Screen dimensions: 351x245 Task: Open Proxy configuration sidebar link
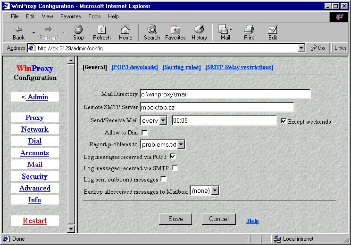pos(35,118)
